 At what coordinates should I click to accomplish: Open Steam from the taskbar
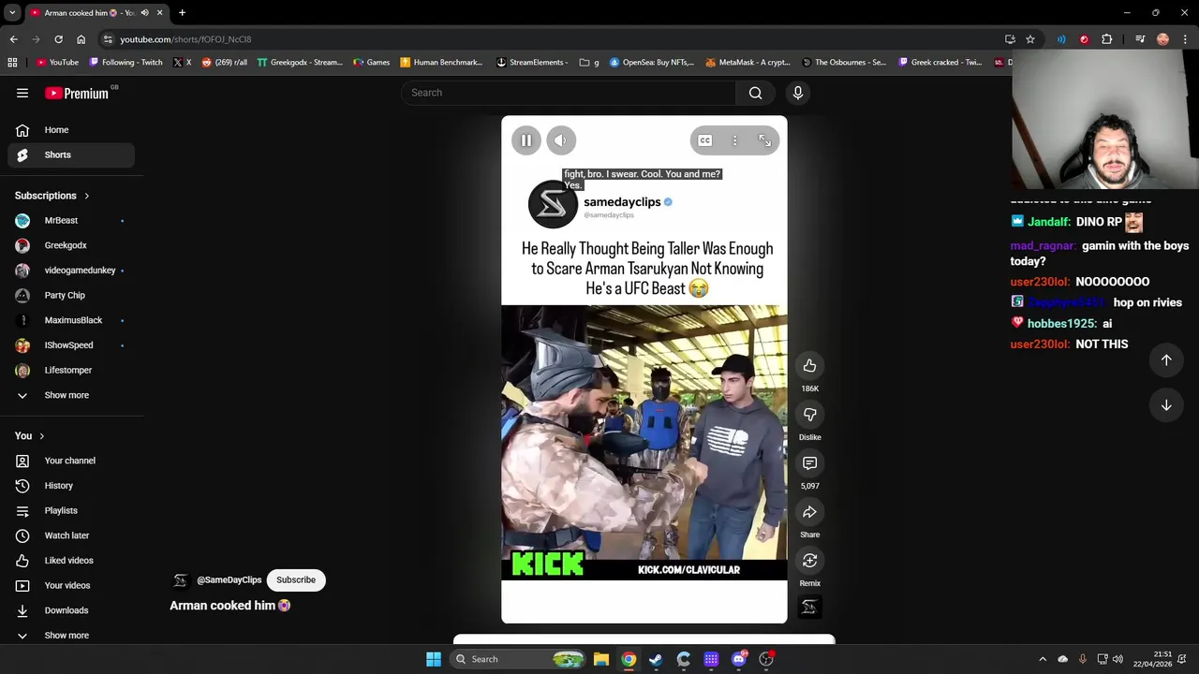click(656, 659)
